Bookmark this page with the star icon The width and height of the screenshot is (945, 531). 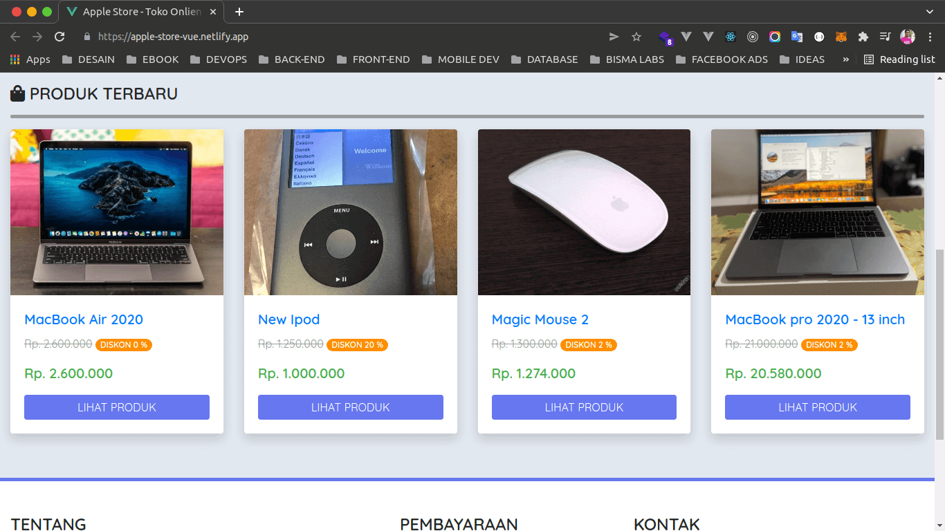click(636, 37)
